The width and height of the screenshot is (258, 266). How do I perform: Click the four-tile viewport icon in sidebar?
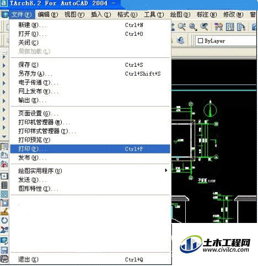click(x=4, y=194)
